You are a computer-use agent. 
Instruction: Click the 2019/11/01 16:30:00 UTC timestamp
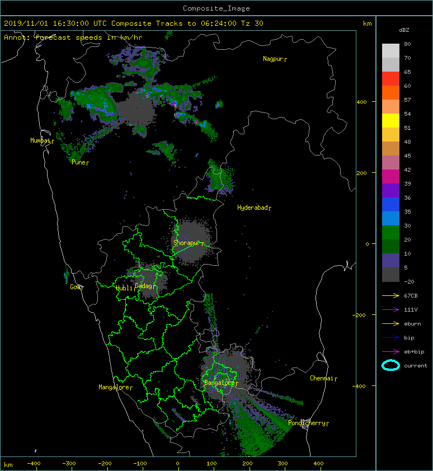pos(55,23)
